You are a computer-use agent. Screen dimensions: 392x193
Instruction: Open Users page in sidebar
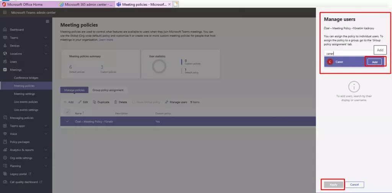[13, 62]
